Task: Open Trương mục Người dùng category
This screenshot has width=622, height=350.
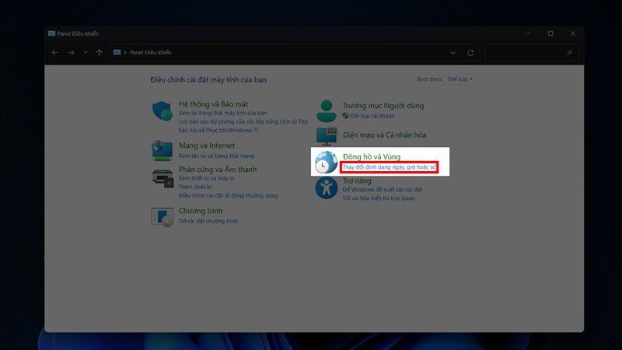Action: [x=383, y=106]
